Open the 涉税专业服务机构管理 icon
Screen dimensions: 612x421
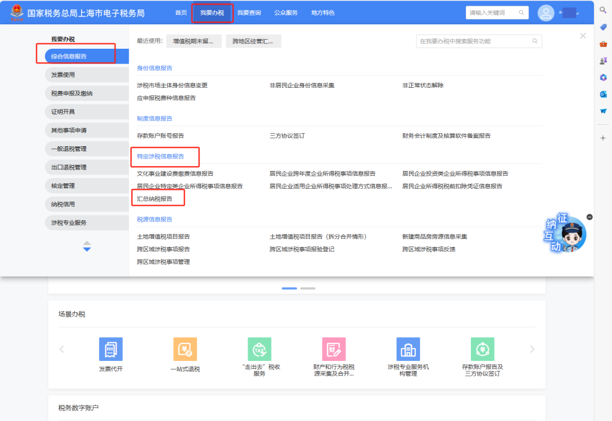click(408, 349)
